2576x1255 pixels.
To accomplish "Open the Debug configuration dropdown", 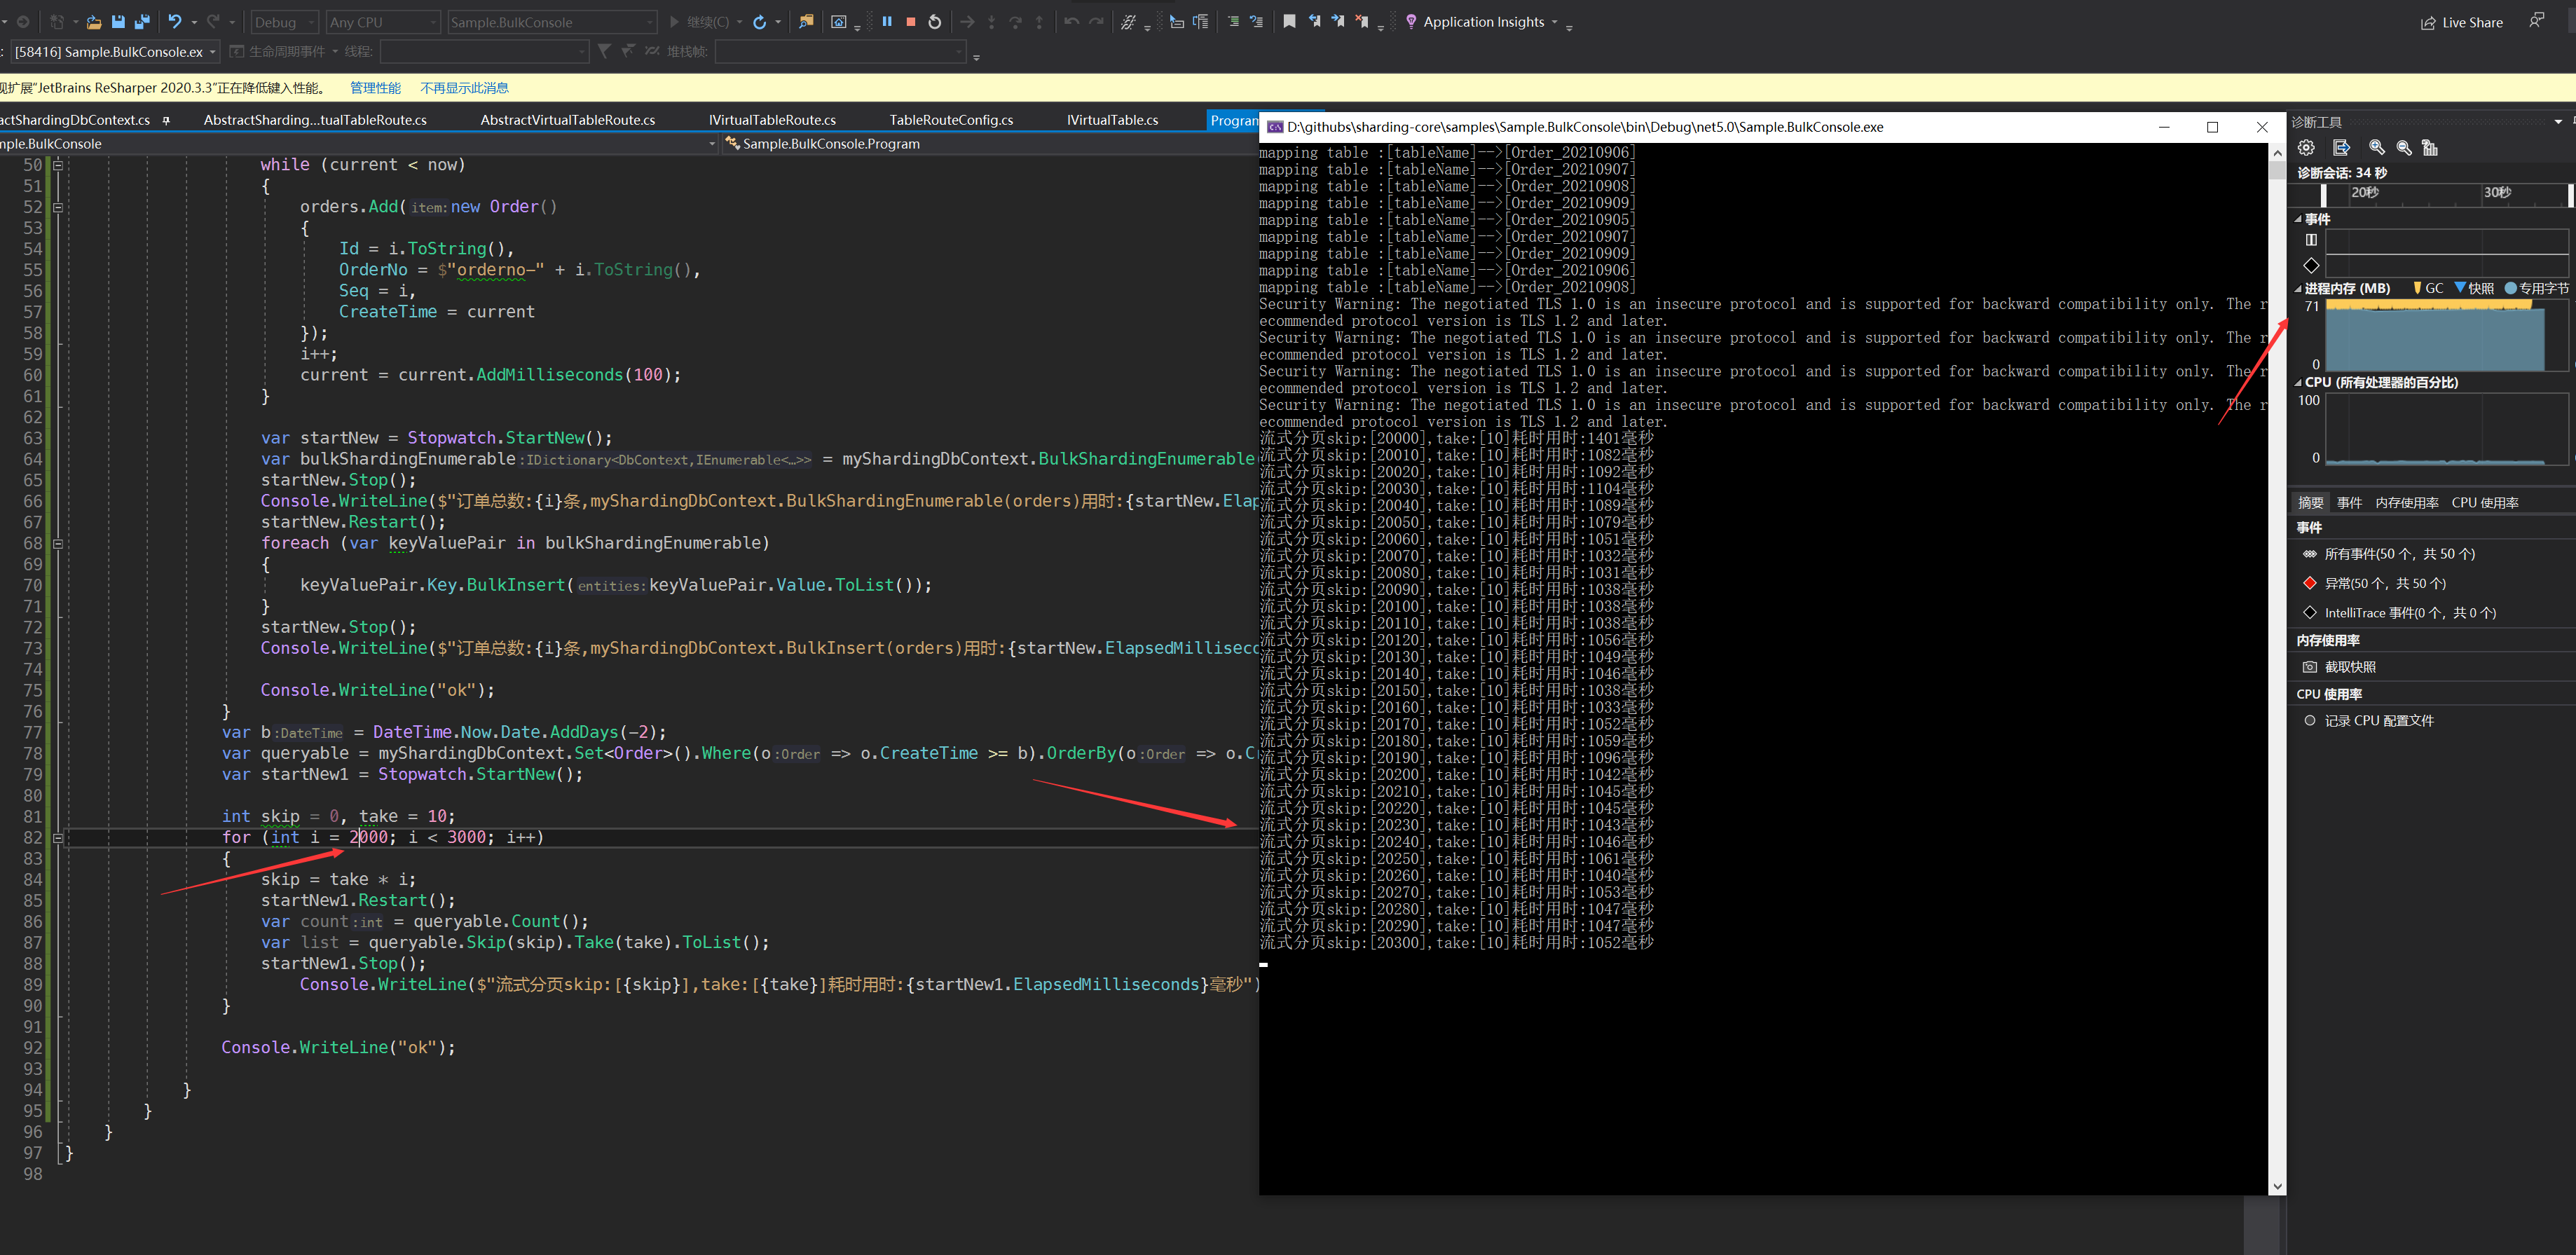I will point(284,22).
